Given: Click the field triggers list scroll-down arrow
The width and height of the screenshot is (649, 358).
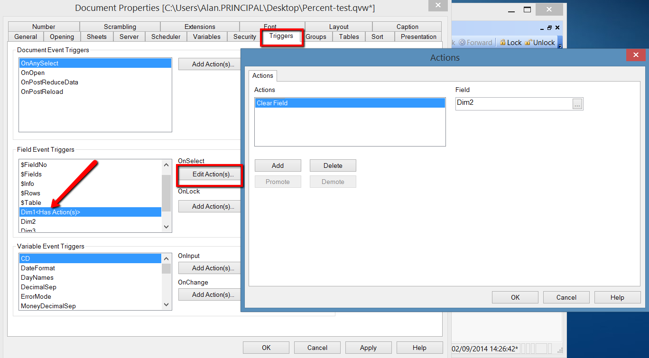Looking at the screenshot, I should coord(166,227).
